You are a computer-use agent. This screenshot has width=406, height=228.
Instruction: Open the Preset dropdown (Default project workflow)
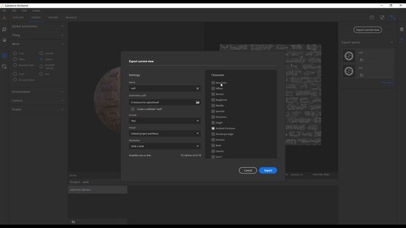pyautogui.click(x=165, y=134)
